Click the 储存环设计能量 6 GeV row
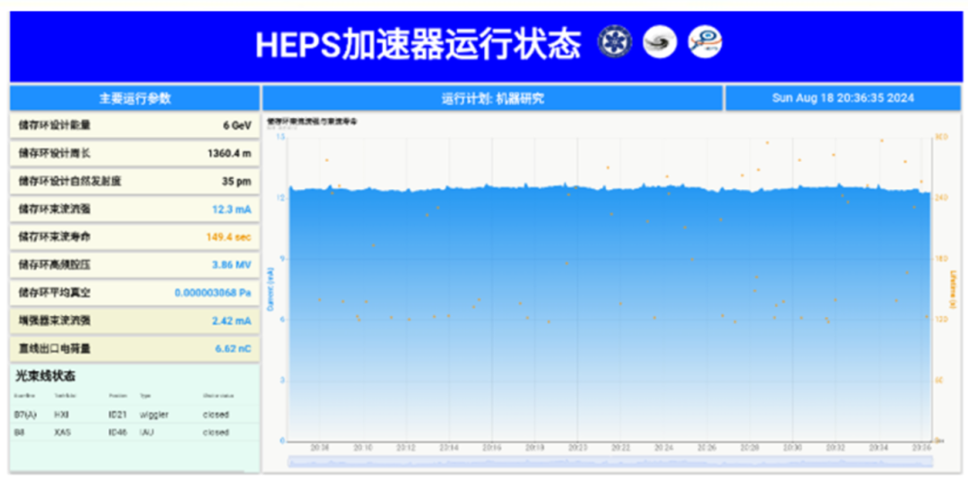The height and width of the screenshot is (479, 968). (134, 126)
